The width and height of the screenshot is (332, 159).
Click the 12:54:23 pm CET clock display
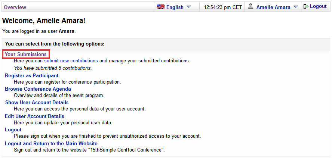coord(223,7)
